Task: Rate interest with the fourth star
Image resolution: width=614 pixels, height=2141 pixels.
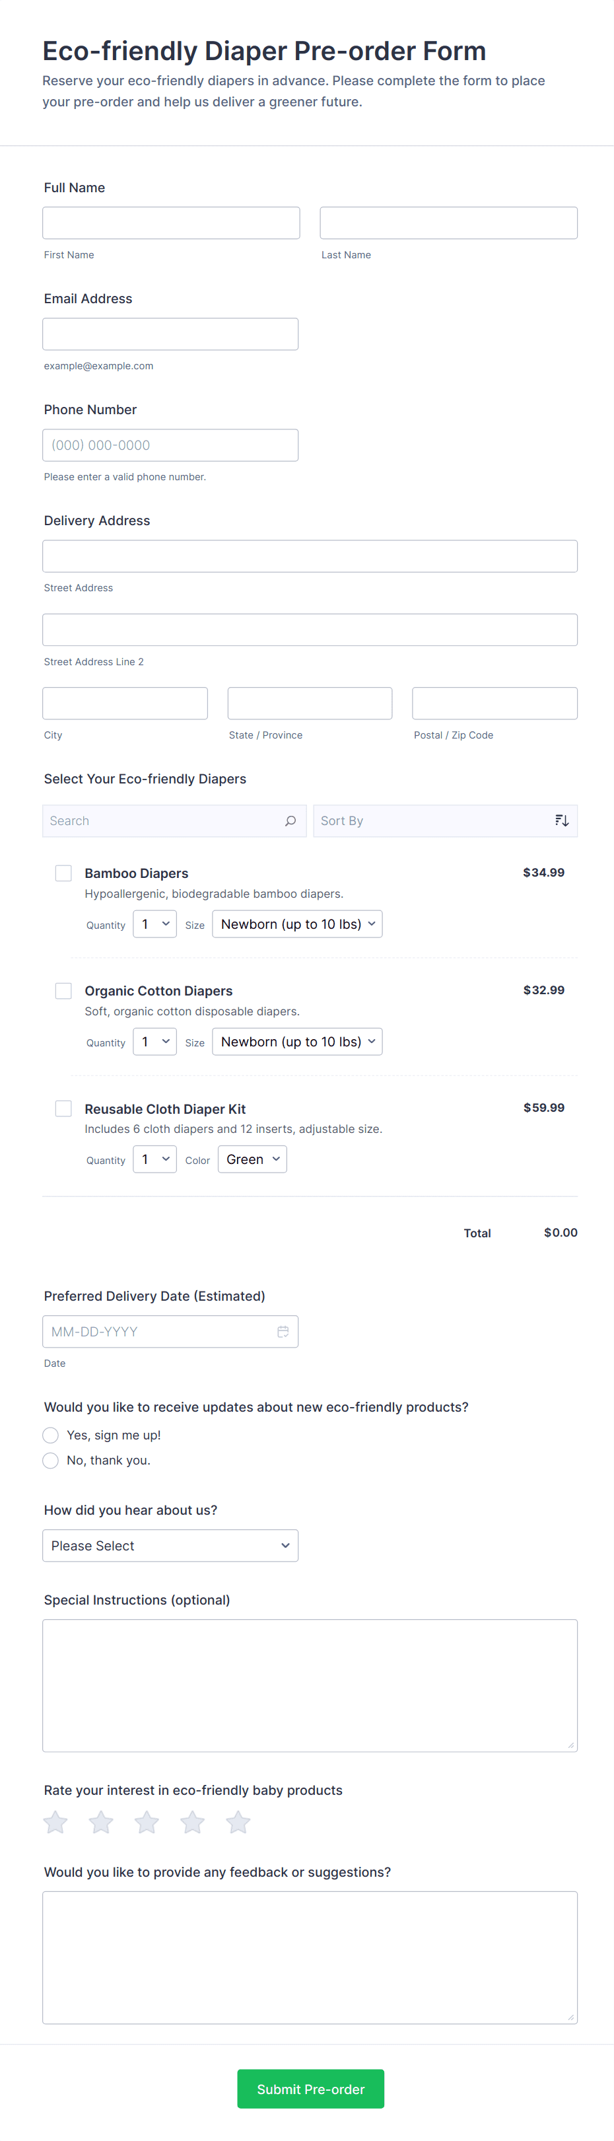Action: [x=193, y=1823]
